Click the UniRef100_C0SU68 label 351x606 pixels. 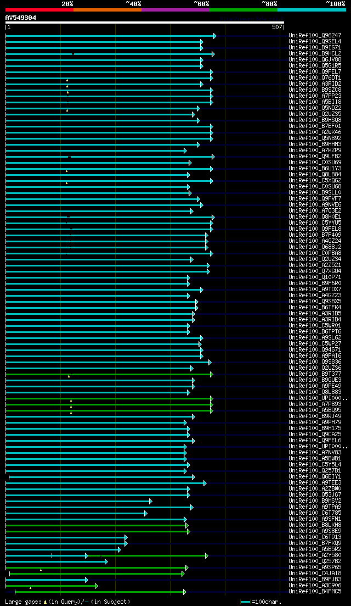coord(315,187)
